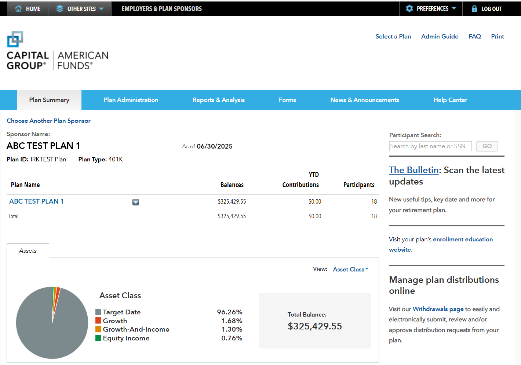Open The Bulletin updates link
Image resolution: width=521 pixels, height=365 pixels.
(x=413, y=170)
